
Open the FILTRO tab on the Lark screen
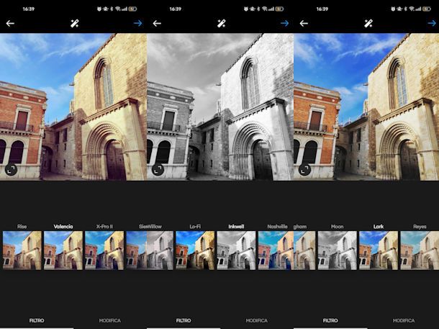(x=330, y=320)
